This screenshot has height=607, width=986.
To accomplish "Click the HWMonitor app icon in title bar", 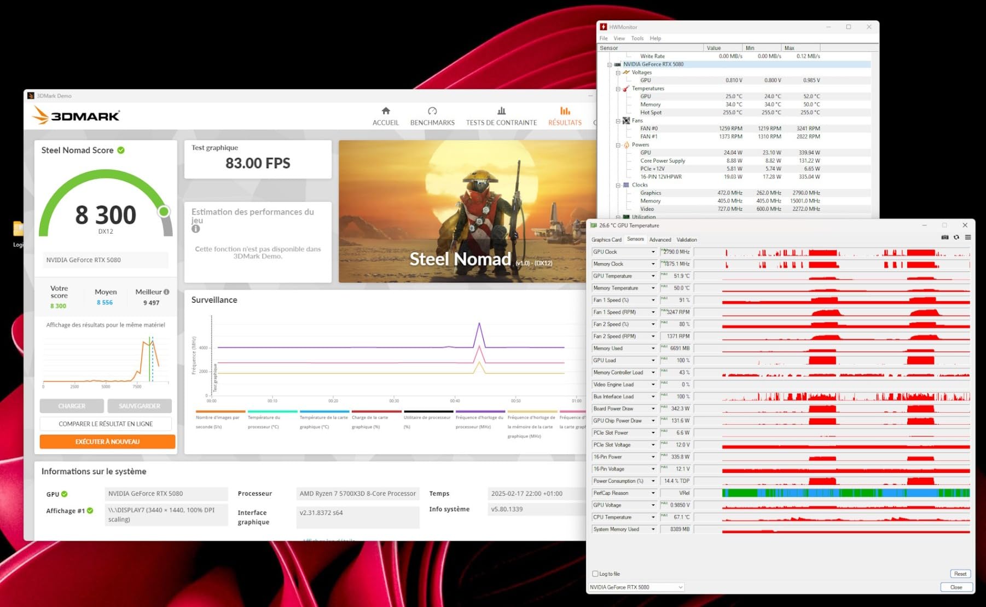I will click(x=603, y=27).
